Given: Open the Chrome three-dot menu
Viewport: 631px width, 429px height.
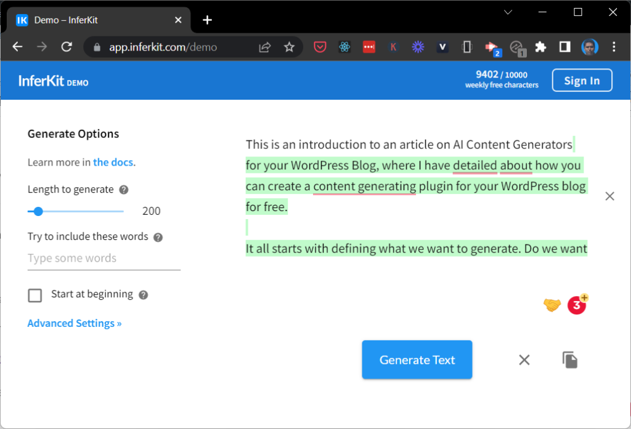Looking at the screenshot, I should click(x=614, y=47).
